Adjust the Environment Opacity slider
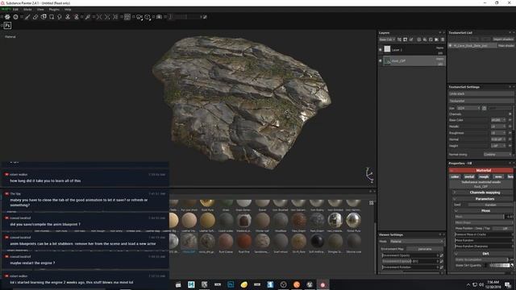516x290 pixels. point(410,255)
